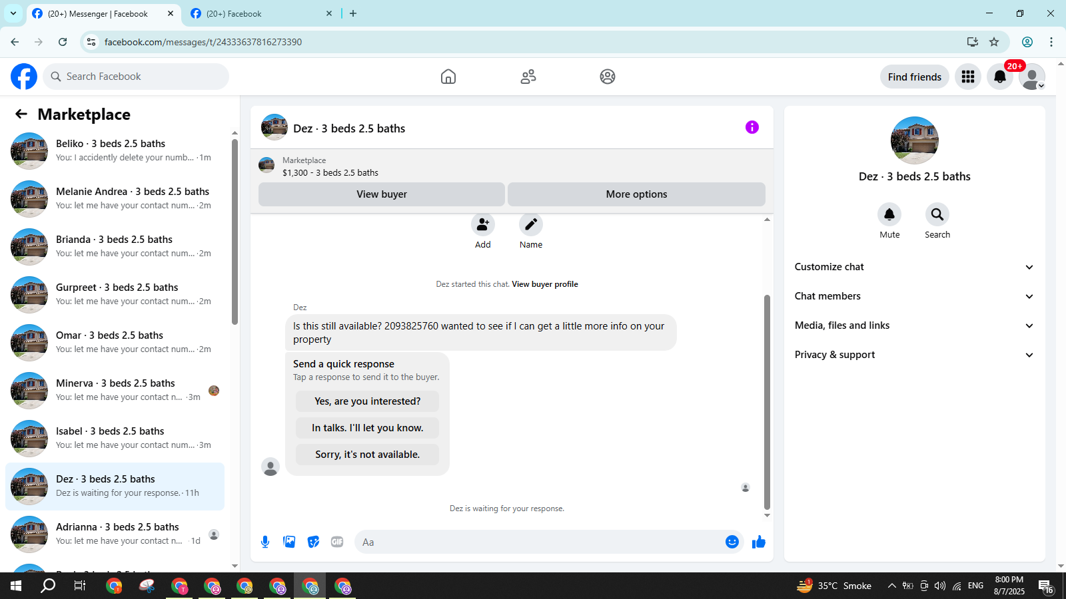Click Dez listing thumbnail in right panel
Screen dimensions: 1066x599
(x=915, y=140)
